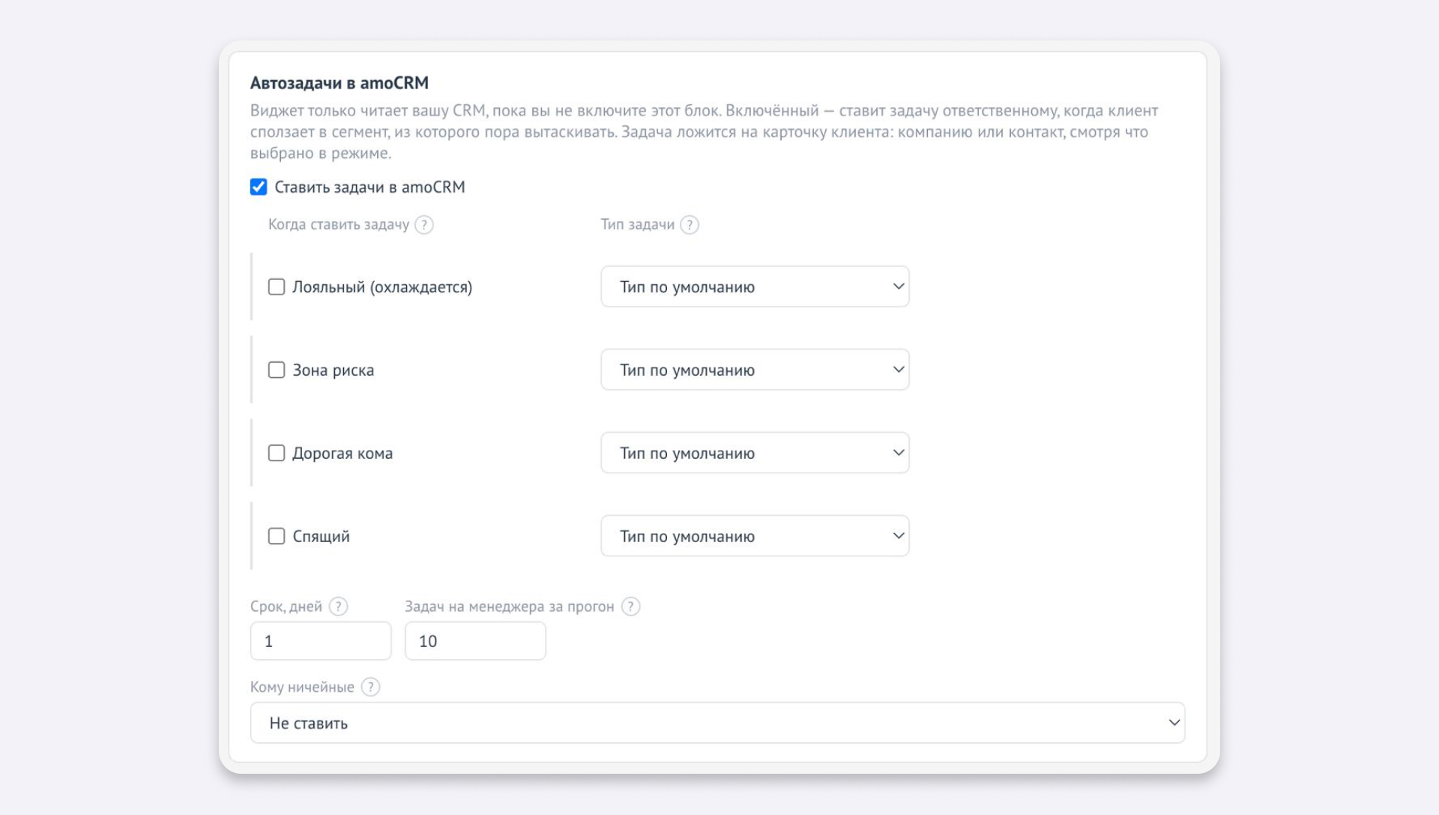Image resolution: width=1439 pixels, height=815 pixels.
Task: Click the Зона риска label text
Action: [333, 370]
